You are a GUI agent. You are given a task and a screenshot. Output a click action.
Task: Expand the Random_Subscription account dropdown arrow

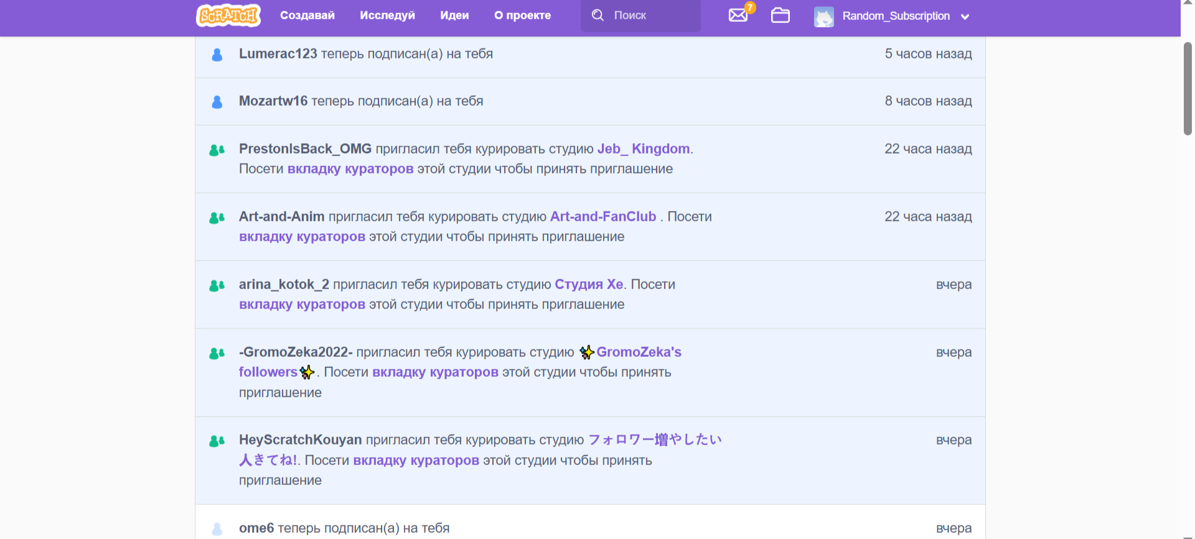coord(965,17)
